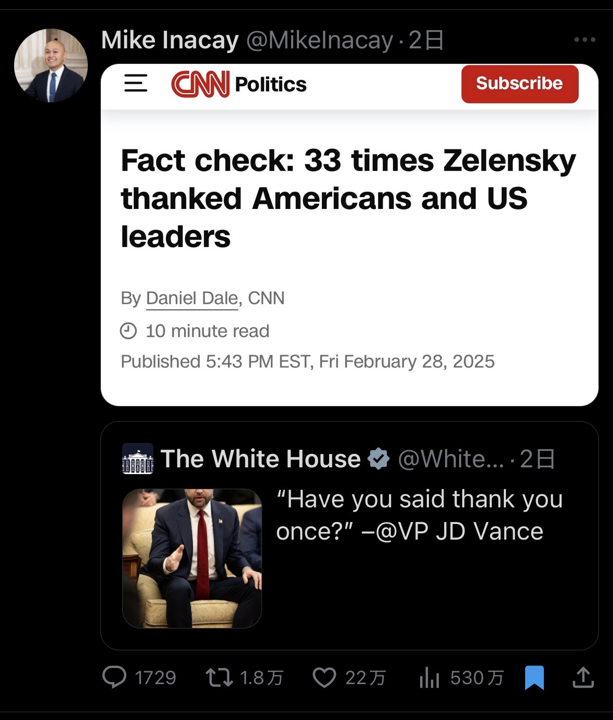Open quoted "Have you said thank you" text
Screen dimensions: 613x720
click(419, 515)
